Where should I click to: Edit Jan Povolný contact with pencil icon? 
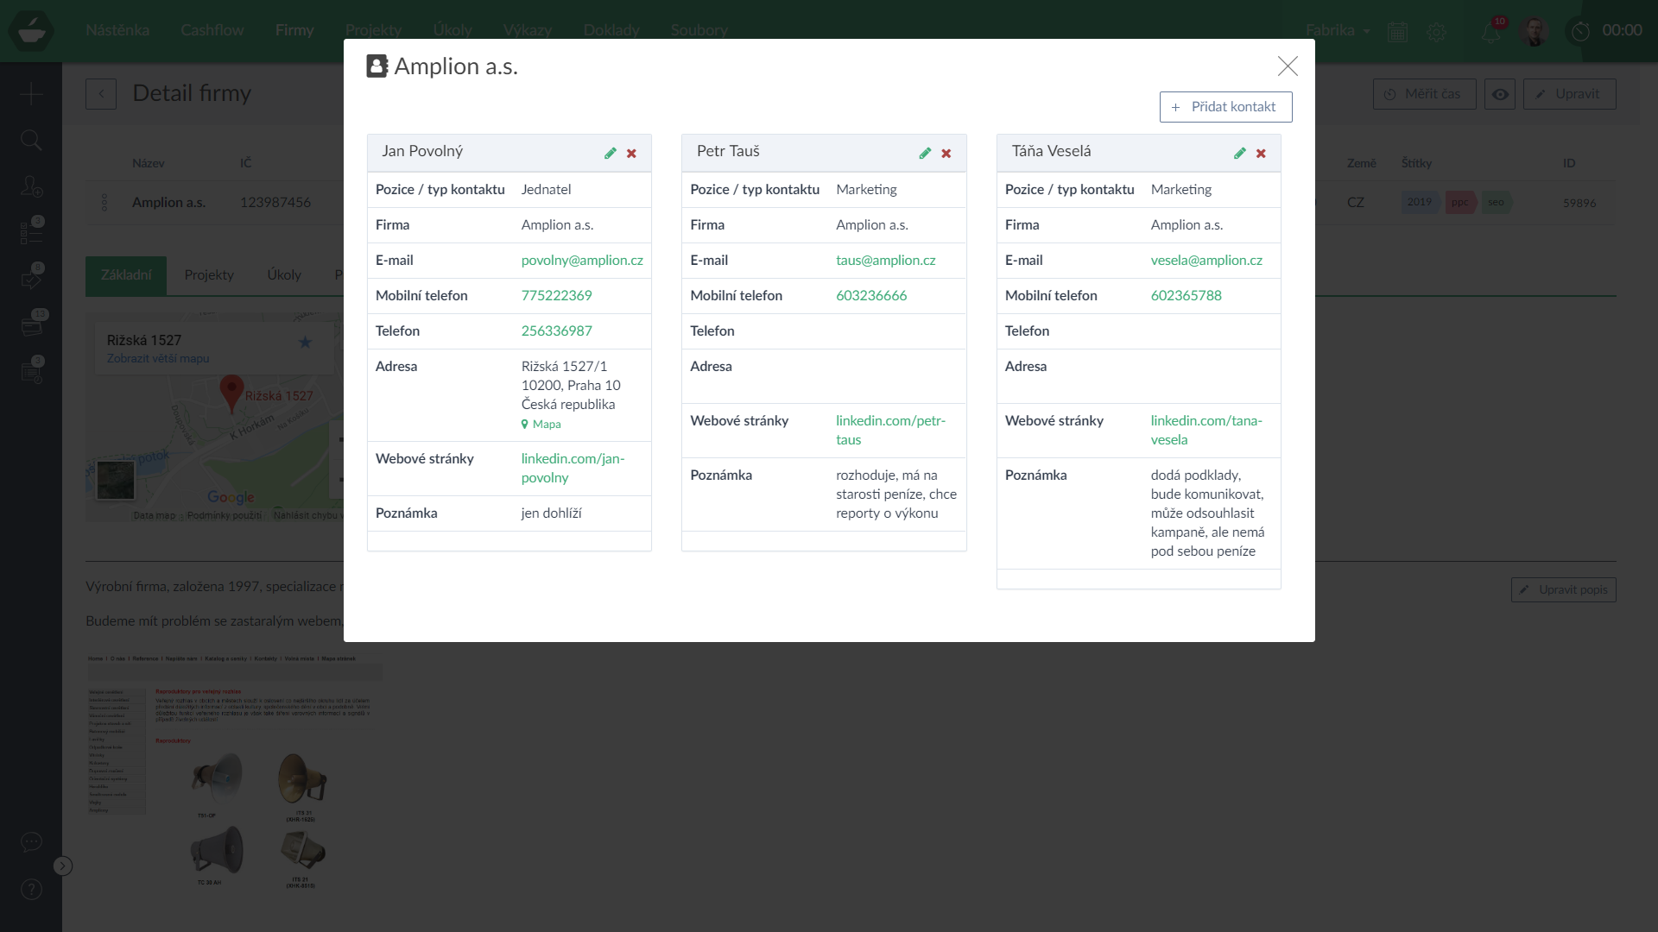click(611, 153)
